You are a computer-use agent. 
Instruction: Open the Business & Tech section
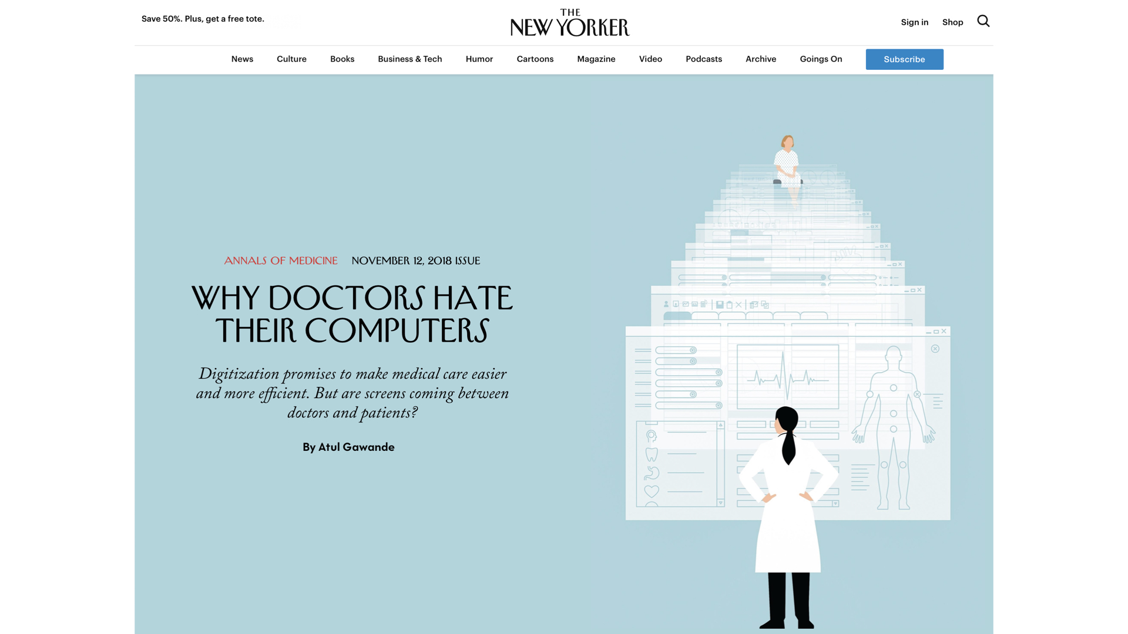[409, 59]
